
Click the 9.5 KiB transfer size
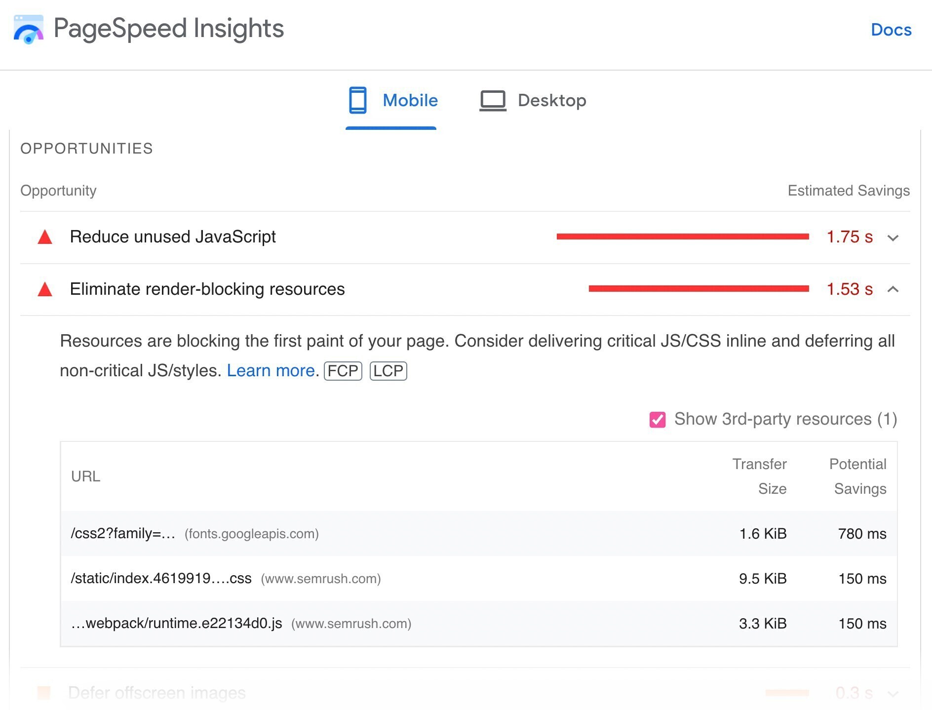763,579
